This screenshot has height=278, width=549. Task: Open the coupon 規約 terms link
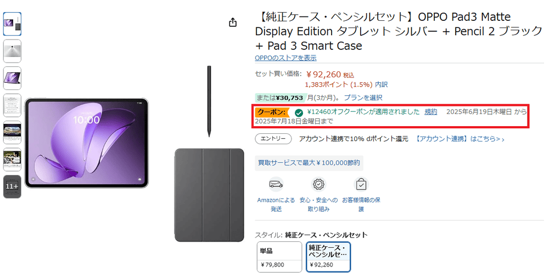click(x=430, y=112)
